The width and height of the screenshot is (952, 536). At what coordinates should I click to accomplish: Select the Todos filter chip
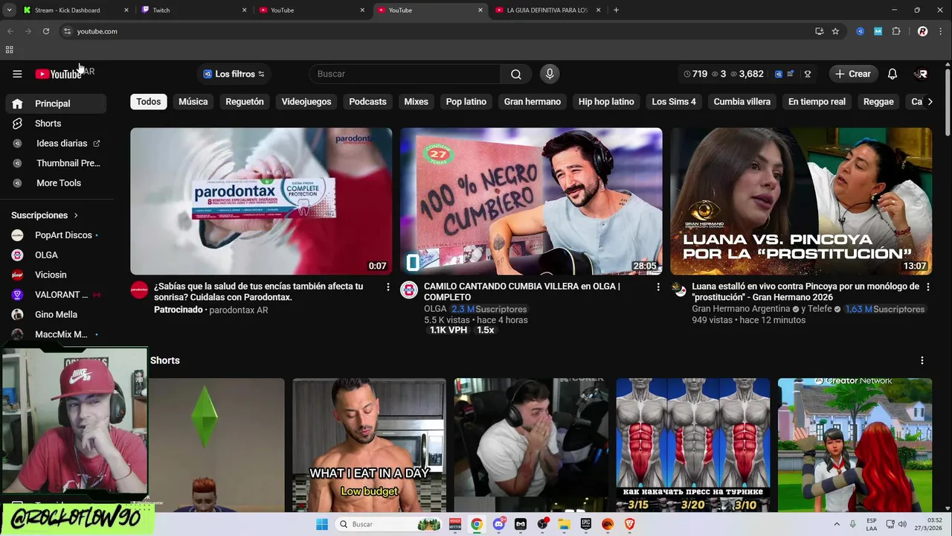point(148,102)
